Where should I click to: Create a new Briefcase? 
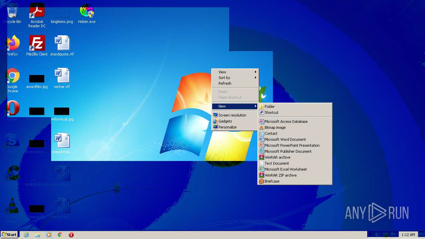tap(295, 181)
